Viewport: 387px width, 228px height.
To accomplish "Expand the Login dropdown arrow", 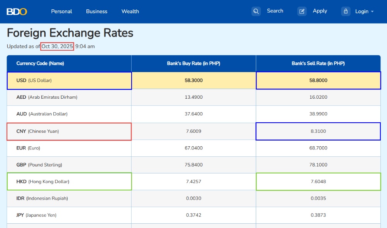I will [x=372, y=12].
